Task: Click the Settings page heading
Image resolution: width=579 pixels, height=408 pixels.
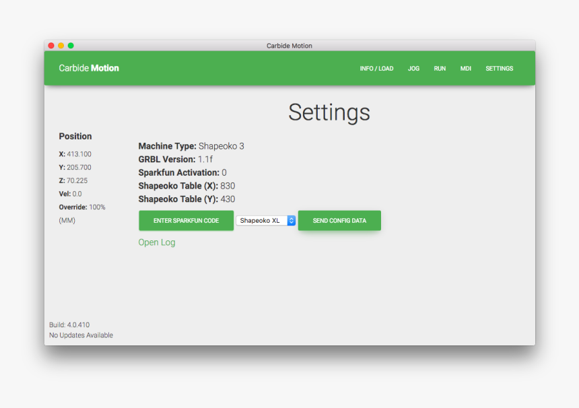Action: point(329,112)
